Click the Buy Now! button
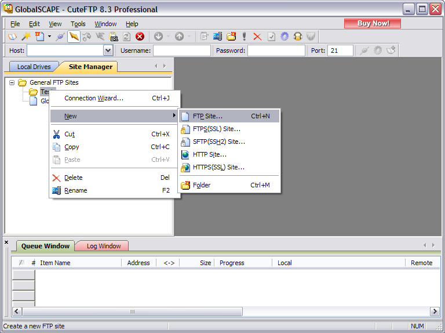The width and height of the screenshot is (445, 333). point(373,24)
